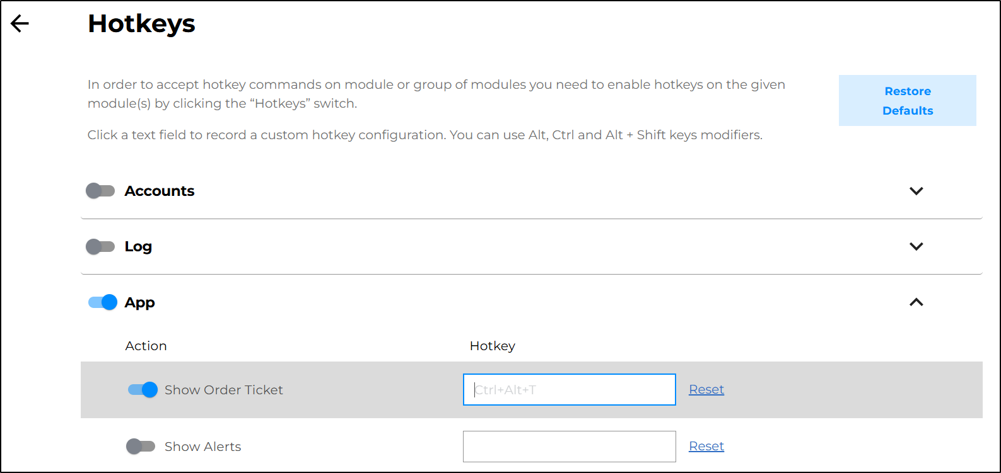
Task: Click the Log section title
Action: point(138,246)
